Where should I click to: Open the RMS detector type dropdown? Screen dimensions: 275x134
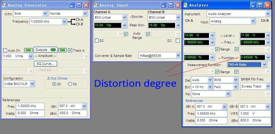pyautogui.click(x=236, y=80)
